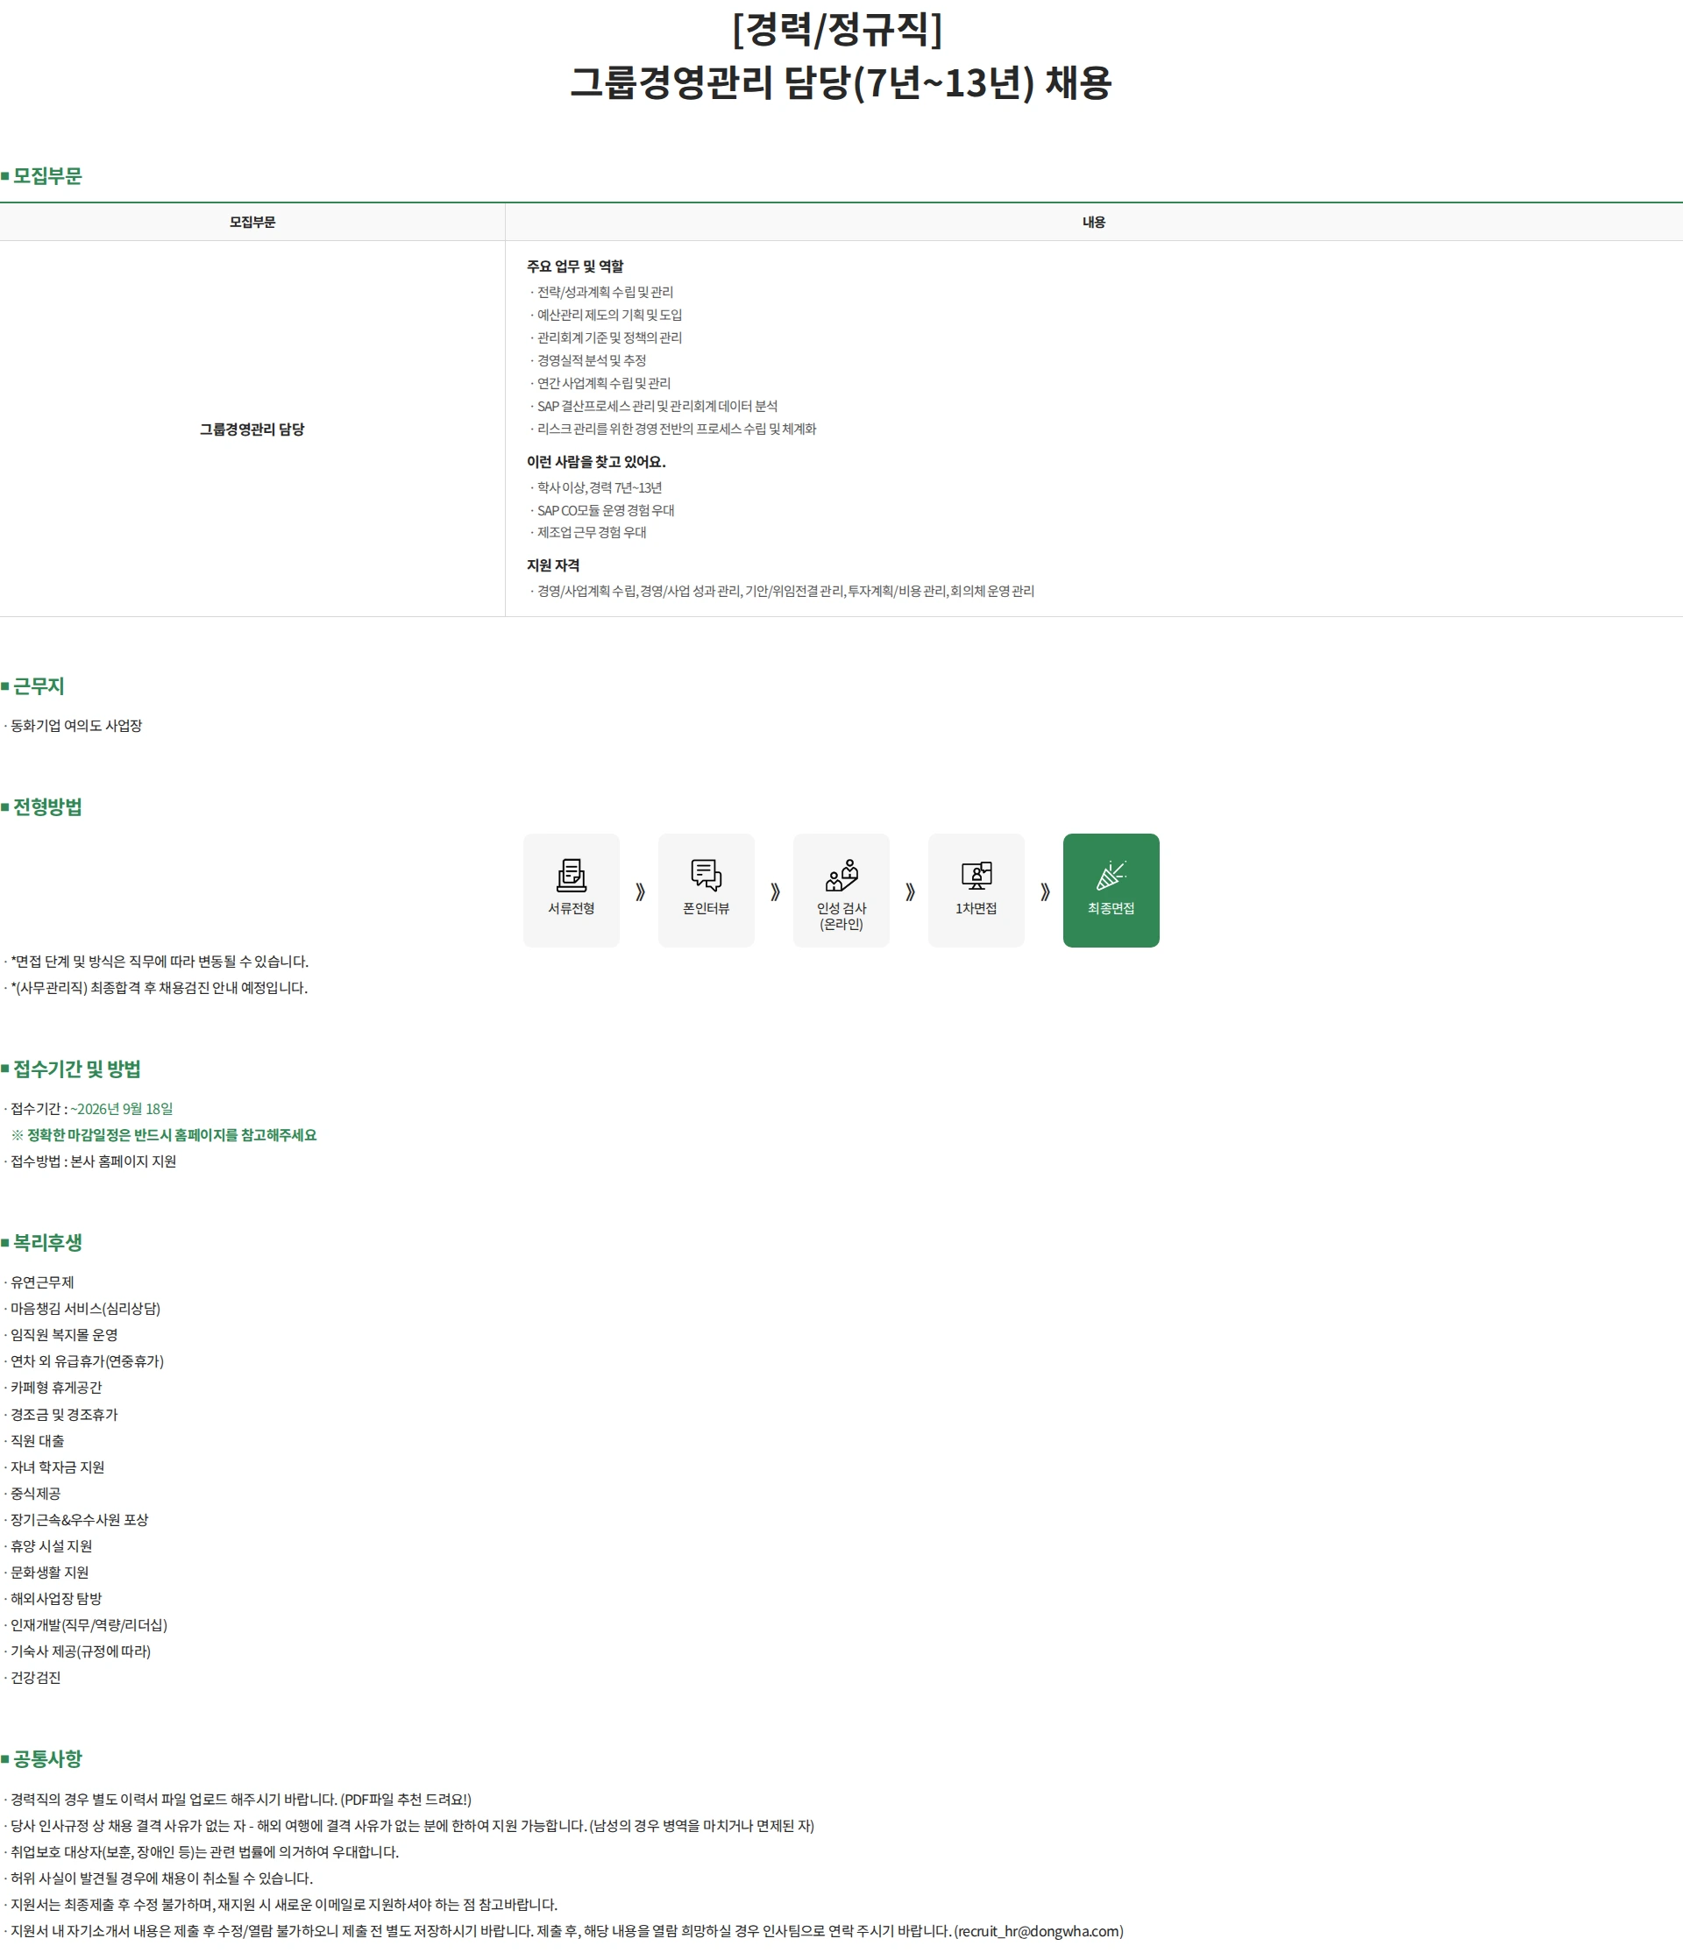Click the 허위 사실이 발견될 경우 line
1683x1960 pixels.
[160, 1878]
